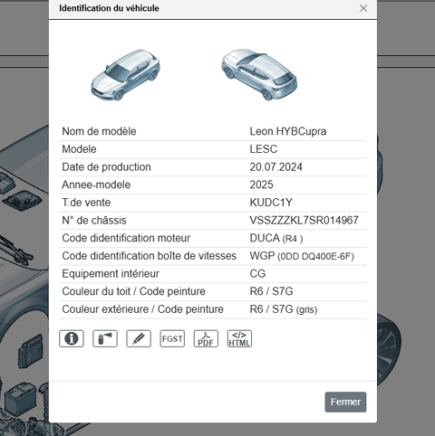Open the vehicle information icon
This screenshot has height=436, width=435.
tap(72, 338)
